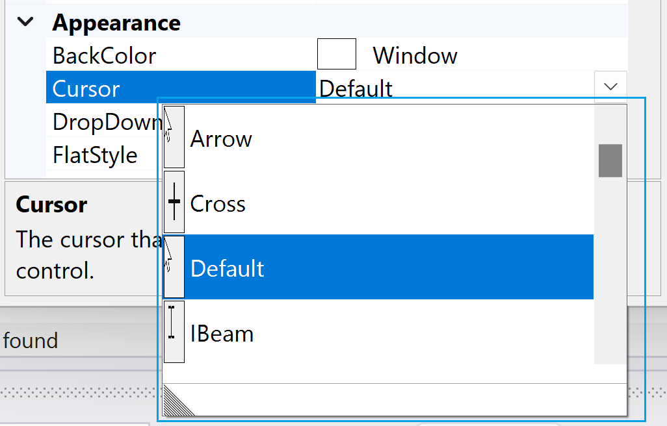Select the highlighted Default cursor entry
Image resolution: width=667 pixels, height=426 pixels.
(x=227, y=267)
